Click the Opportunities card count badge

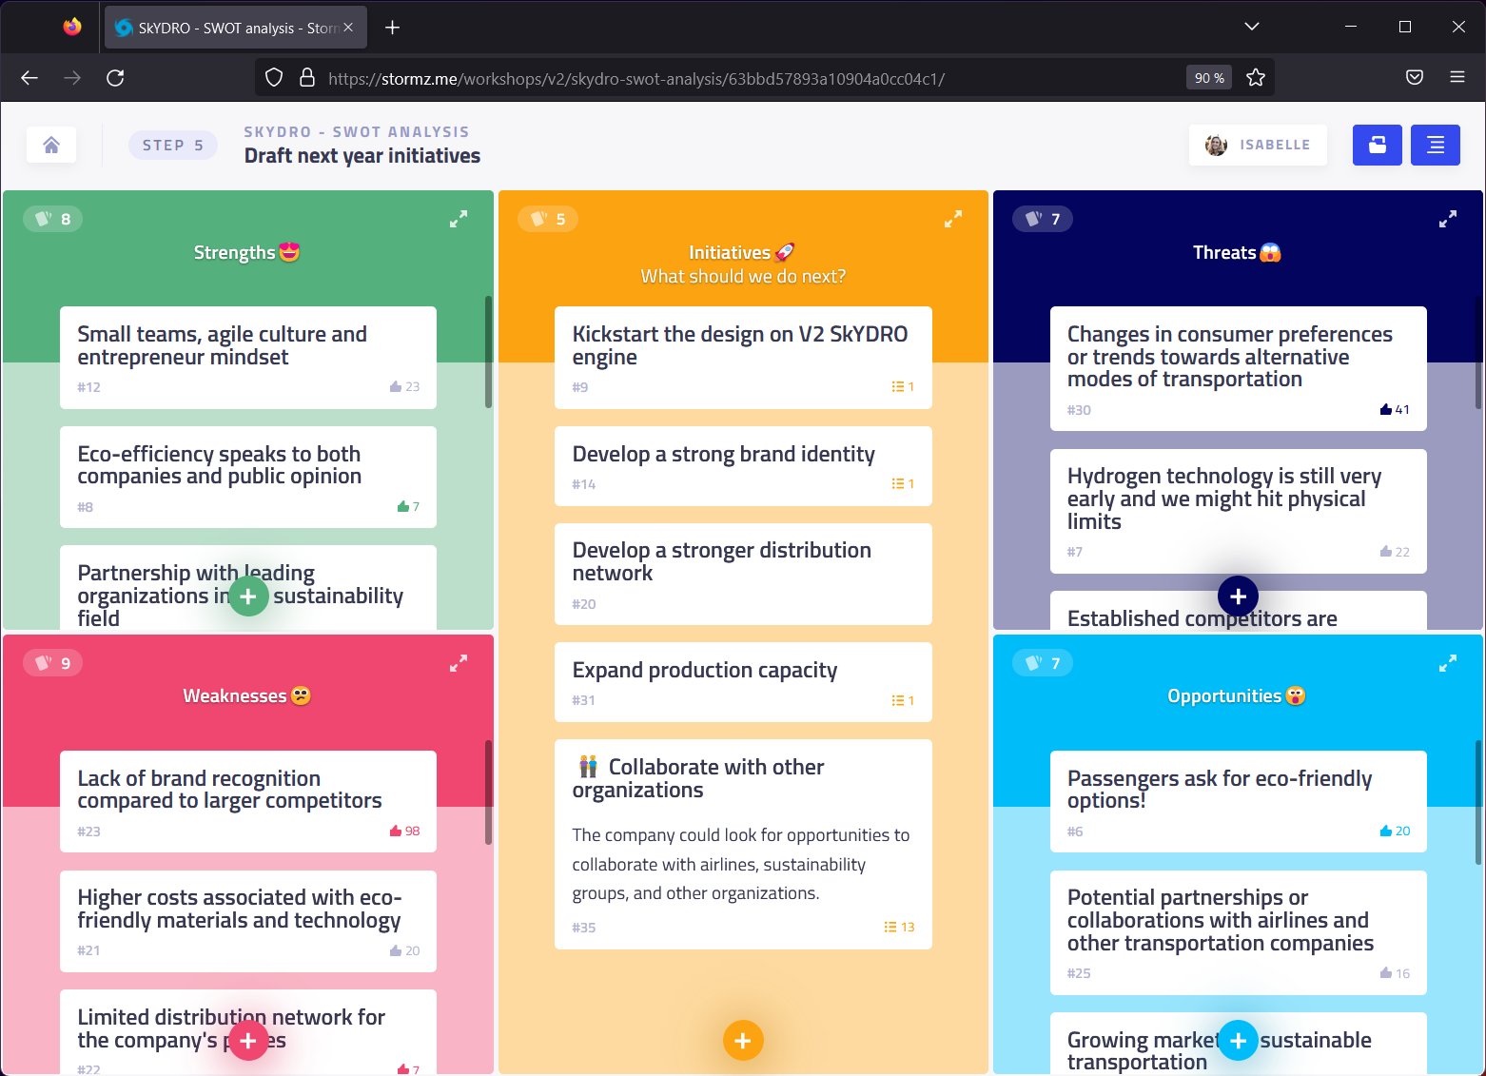pyautogui.click(x=1043, y=663)
